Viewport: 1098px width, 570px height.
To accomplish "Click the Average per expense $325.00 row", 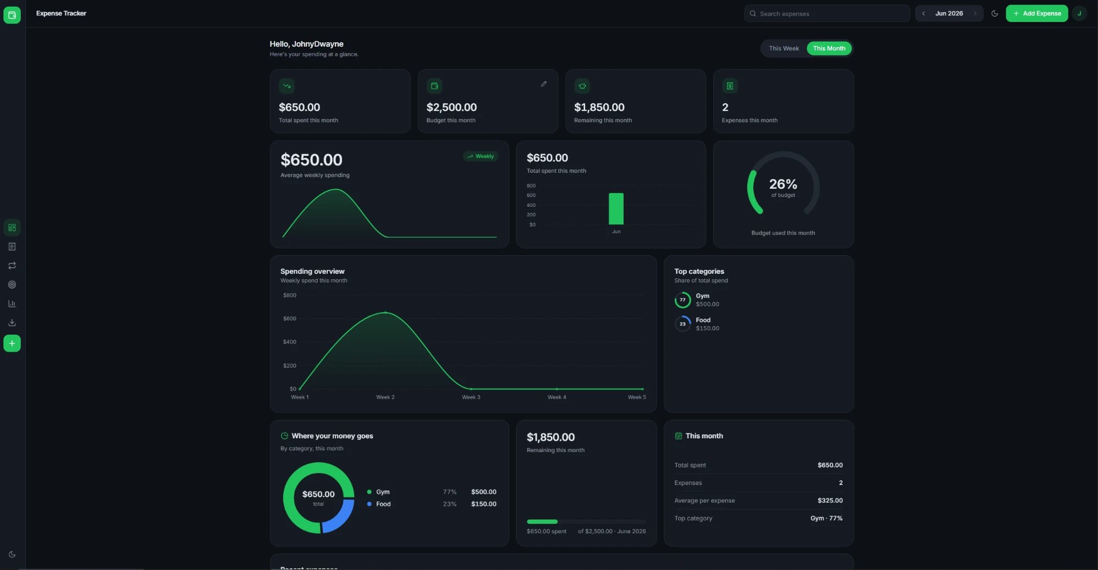I will 758,500.
